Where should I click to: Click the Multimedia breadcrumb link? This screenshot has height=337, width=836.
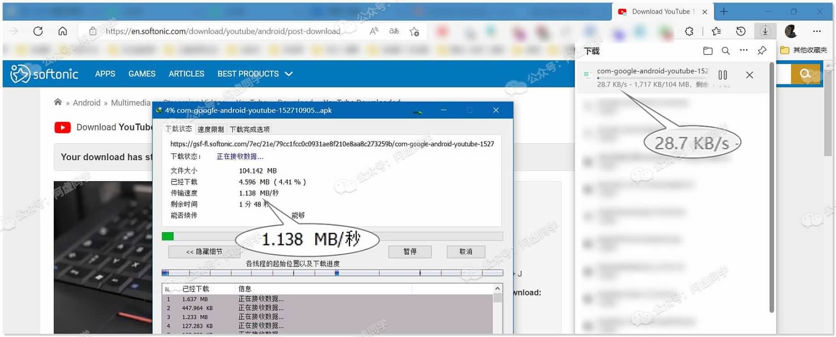pyautogui.click(x=131, y=103)
